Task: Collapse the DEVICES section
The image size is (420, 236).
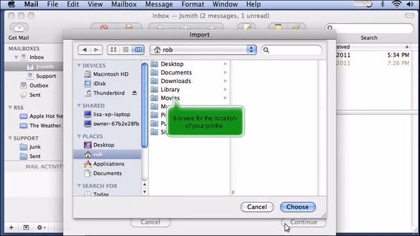Action: (79, 66)
